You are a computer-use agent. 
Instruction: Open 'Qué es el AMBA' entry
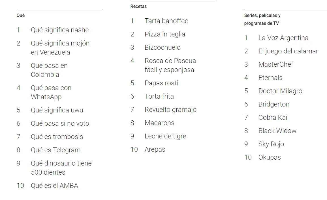[54, 185]
